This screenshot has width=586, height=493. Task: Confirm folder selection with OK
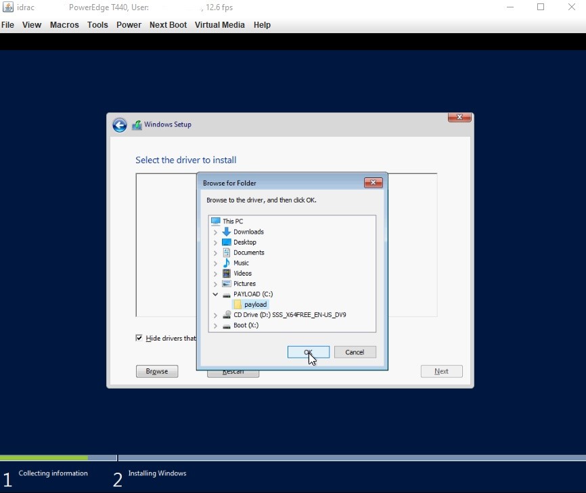click(x=309, y=352)
